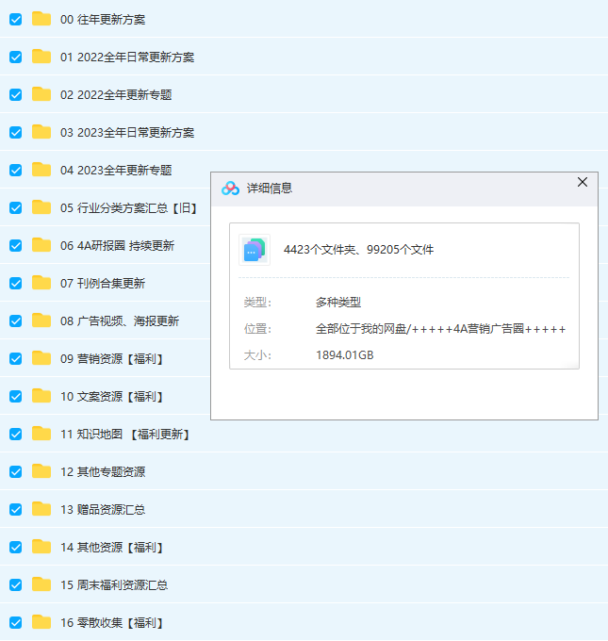Uncheck the 04 2023全年更新专题 checkbox
608x641 pixels.
[x=15, y=170]
